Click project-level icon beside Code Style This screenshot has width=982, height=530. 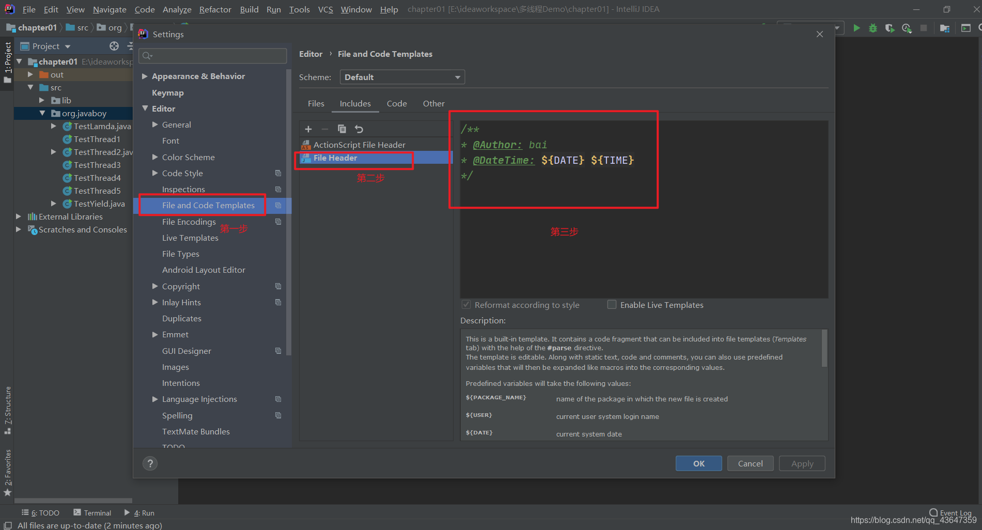click(278, 173)
